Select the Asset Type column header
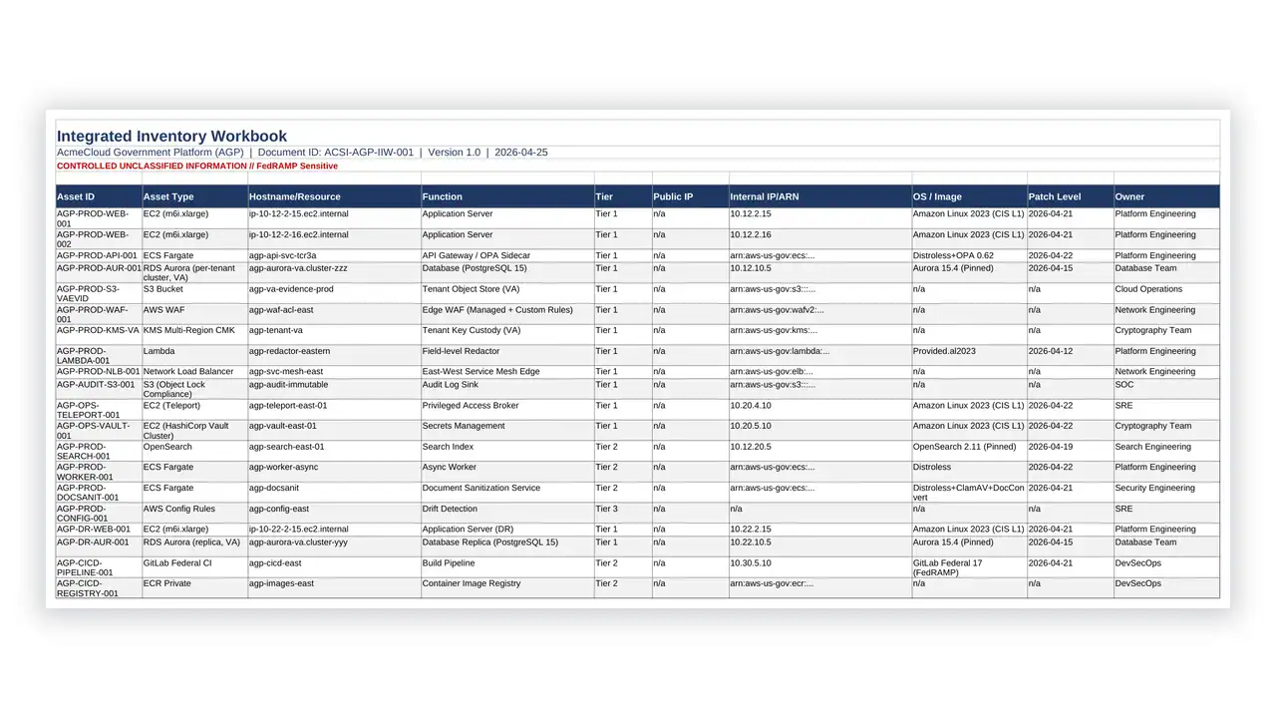The image size is (1276, 718). click(195, 196)
